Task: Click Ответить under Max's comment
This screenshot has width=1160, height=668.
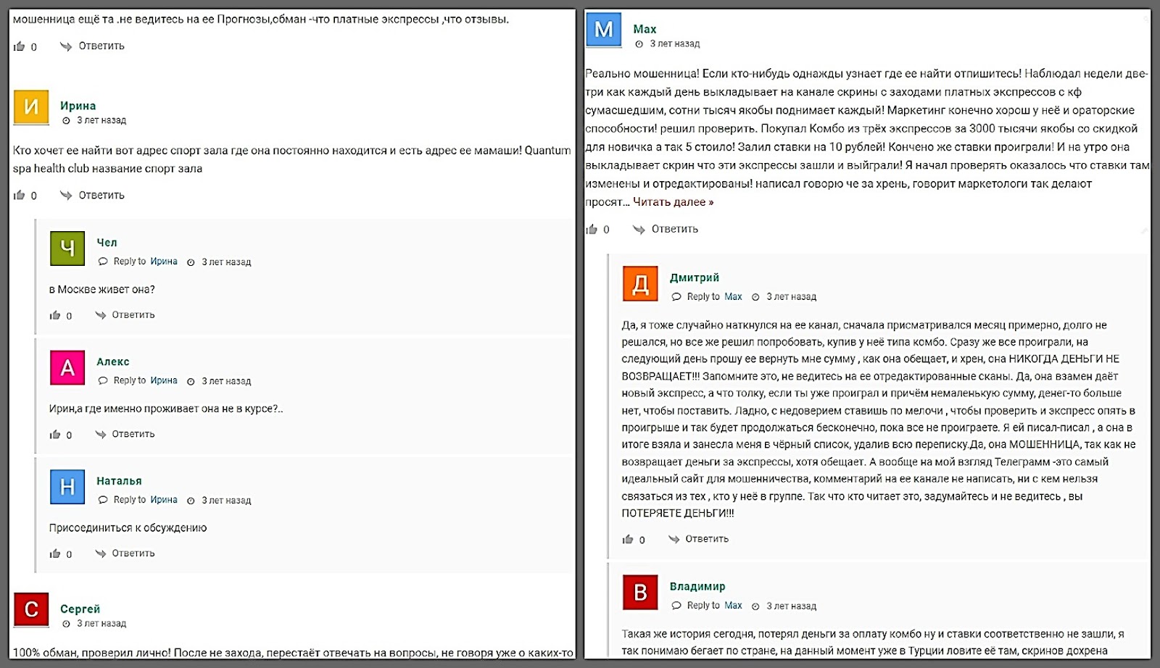Action: [674, 229]
